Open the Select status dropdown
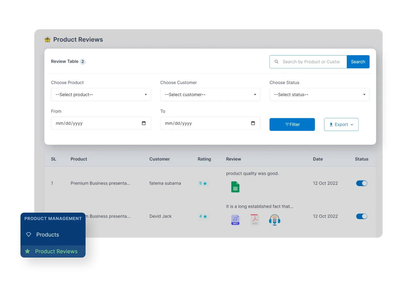Screen dimensions: 417x282 point(319,94)
